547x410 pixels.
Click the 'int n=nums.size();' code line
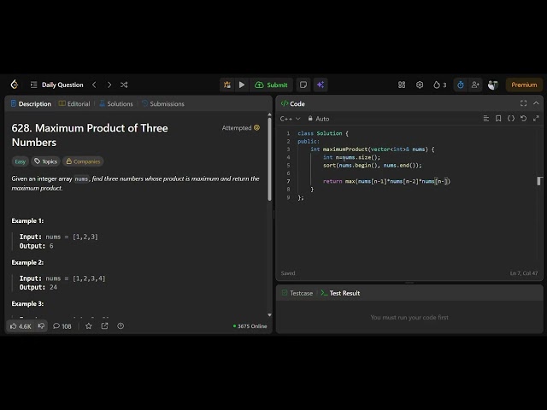[351, 157]
